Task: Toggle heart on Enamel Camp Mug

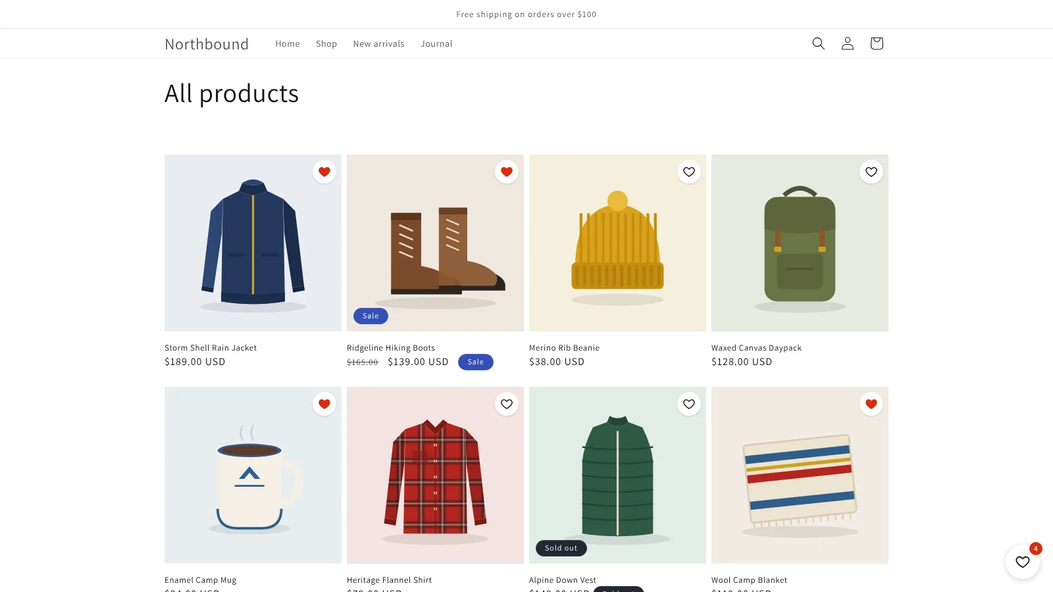Action: pyautogui.click(x=324, y=404)
